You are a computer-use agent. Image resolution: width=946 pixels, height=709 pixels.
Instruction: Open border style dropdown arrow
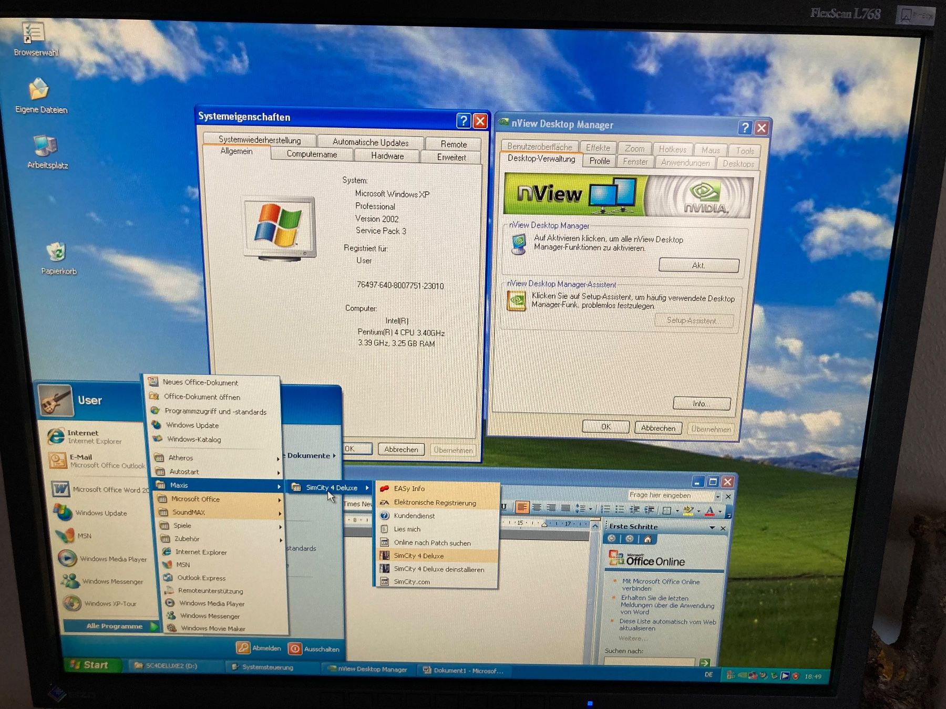pos(677,510)
